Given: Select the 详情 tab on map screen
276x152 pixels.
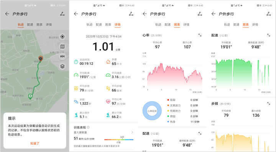Looking at the screenshot, I should (x=49, y=25).
